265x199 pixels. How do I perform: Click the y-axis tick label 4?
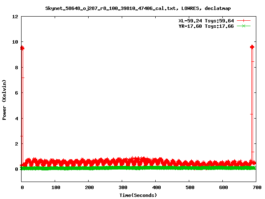point(17,119)
